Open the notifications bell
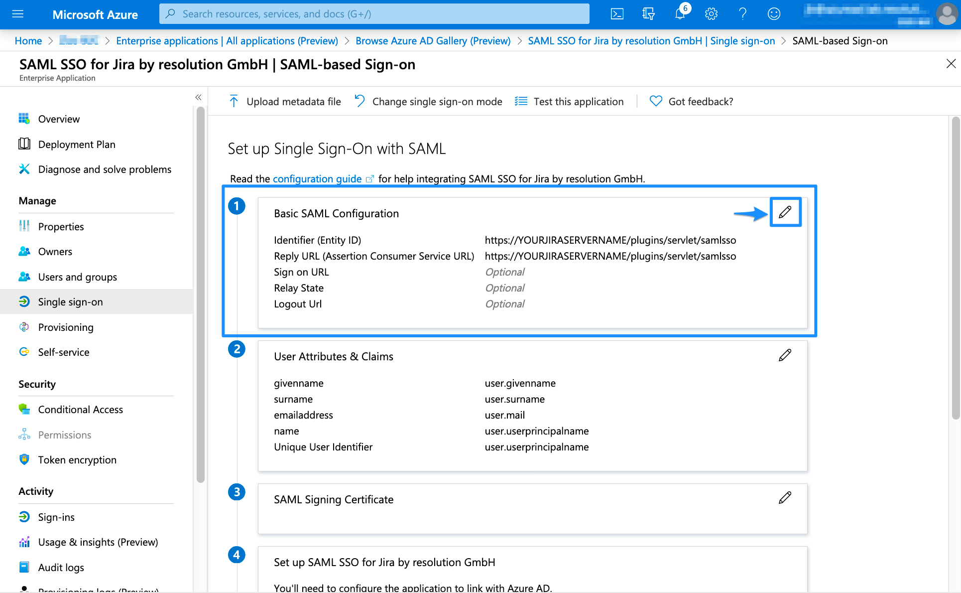This screenshot has width=961, height=593. 680,14
